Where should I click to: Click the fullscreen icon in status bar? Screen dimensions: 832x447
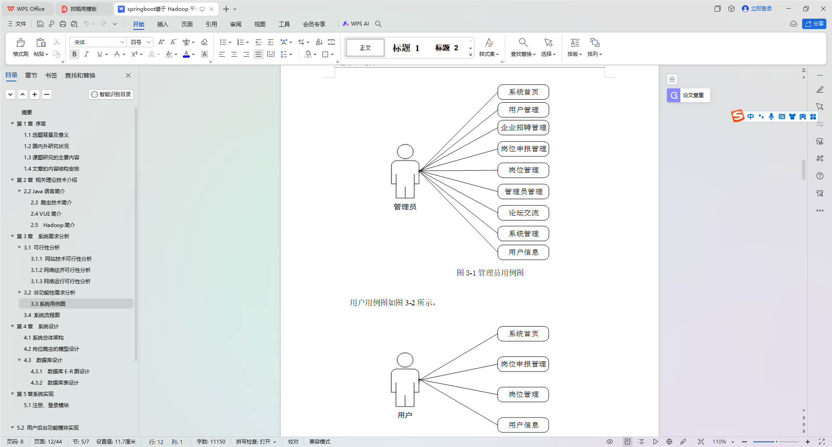(822, 442)
